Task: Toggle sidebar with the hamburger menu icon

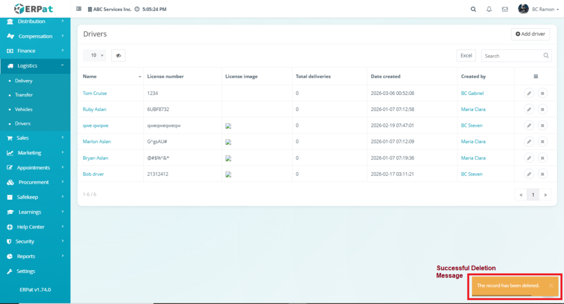Action: click(79, 9)
